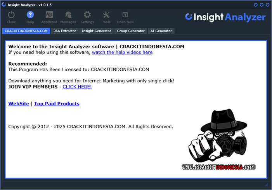
Task: Click the Close power icon in toolbar
Action: pos(11,15)
